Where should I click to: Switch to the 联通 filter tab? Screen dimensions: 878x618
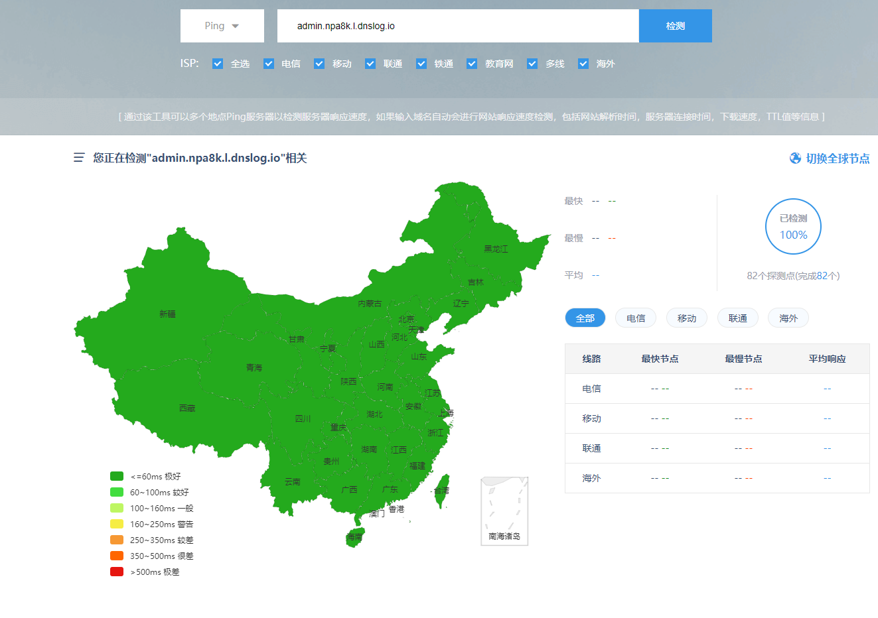tap(737, 318)
